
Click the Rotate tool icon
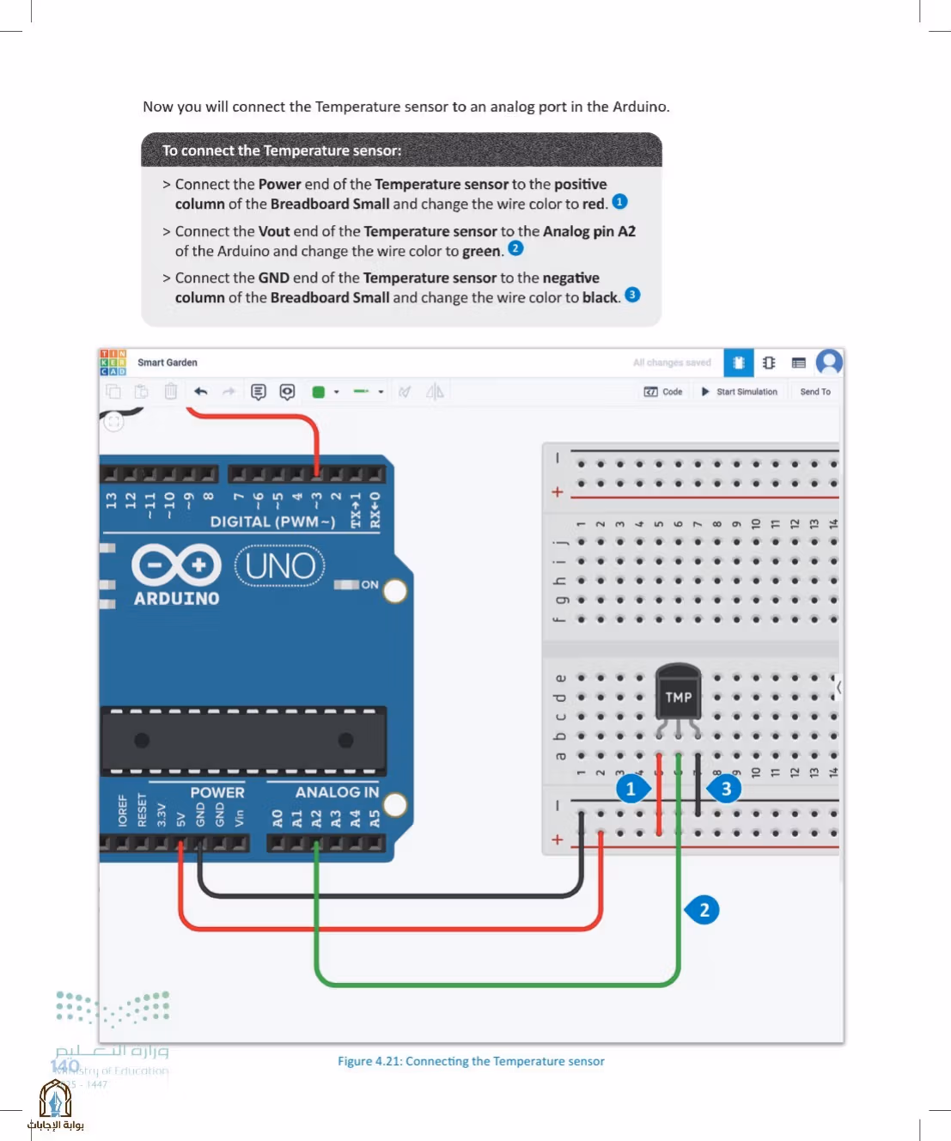tap(405, 392)
